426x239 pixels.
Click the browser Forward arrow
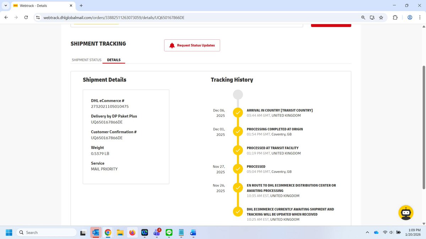point(16,17)
